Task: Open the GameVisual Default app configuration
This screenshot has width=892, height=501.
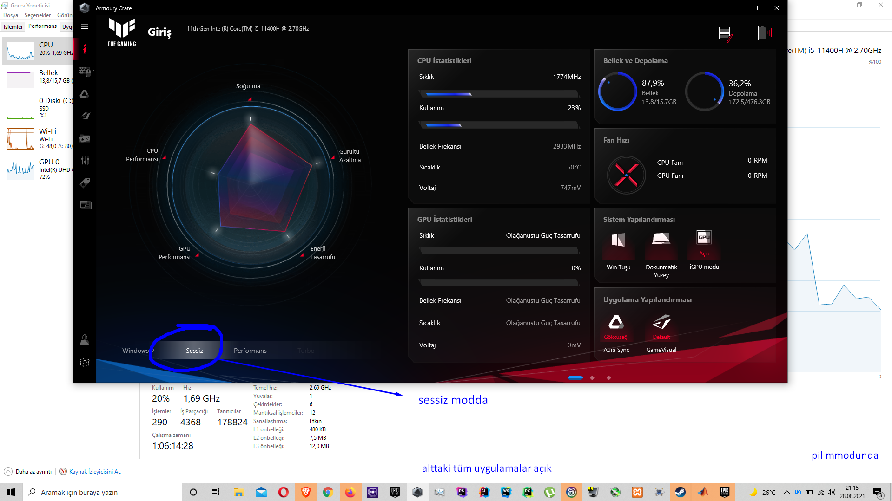Action: [661, 333]
